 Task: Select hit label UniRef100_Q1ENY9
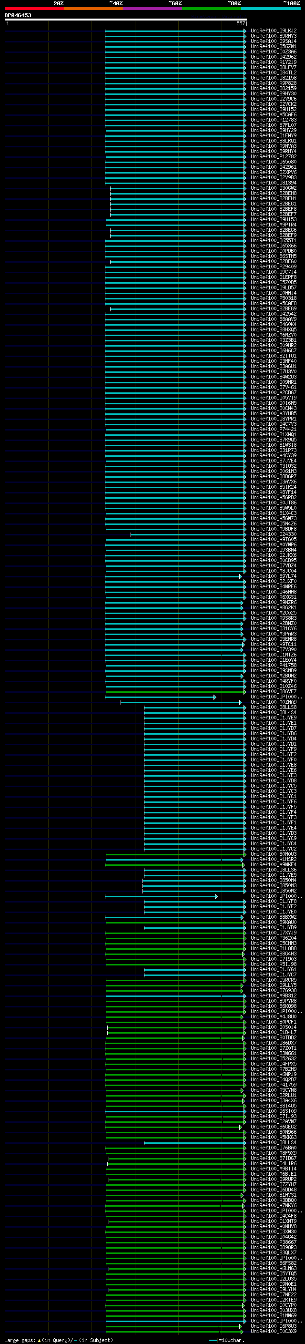(274, 136)
